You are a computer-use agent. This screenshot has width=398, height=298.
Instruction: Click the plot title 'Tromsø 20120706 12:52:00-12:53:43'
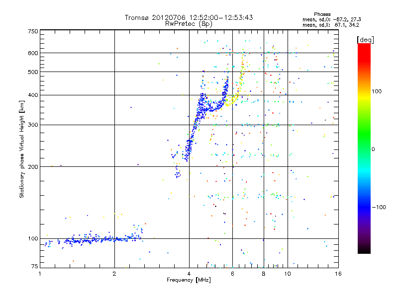tap(189, 17)
